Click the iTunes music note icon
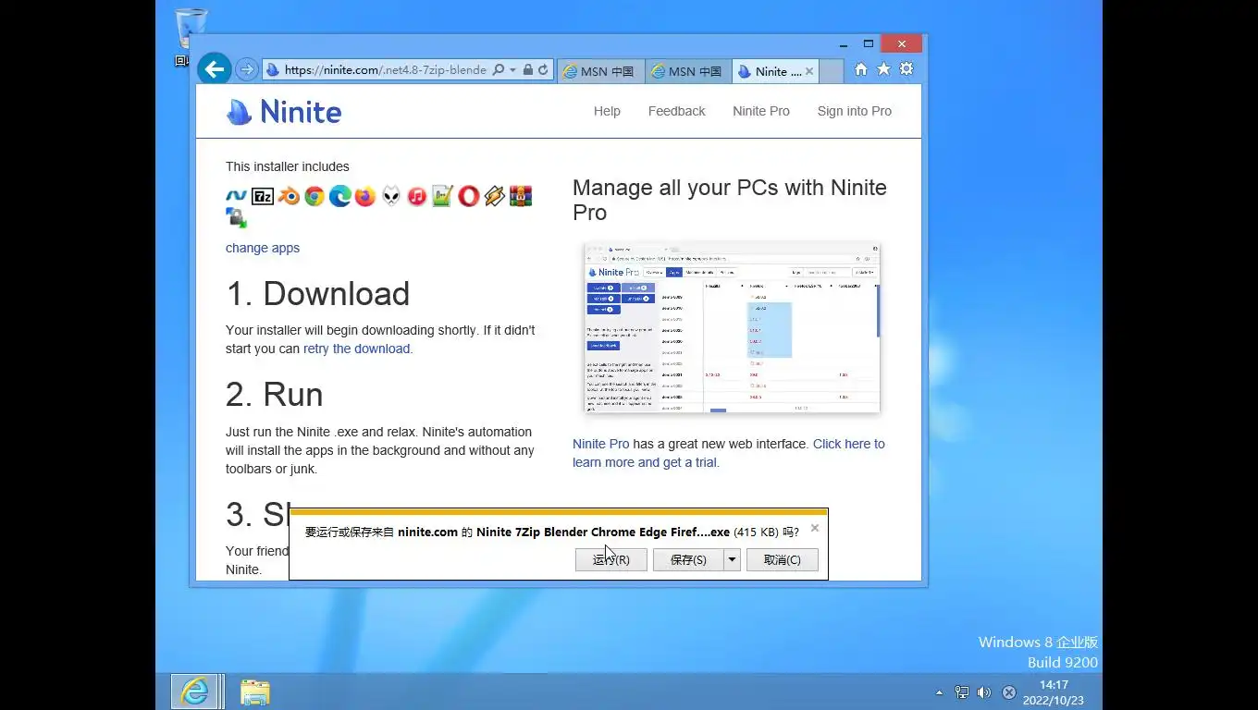 [417, 196]
